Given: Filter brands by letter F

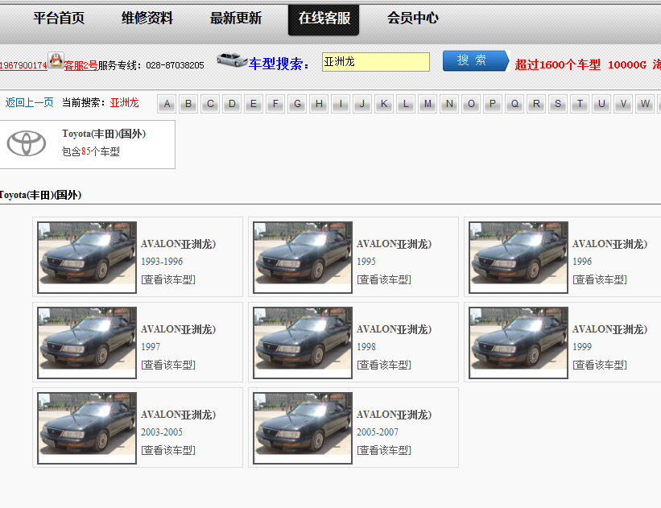Looking at the screenshot, I should pos(275,104).
